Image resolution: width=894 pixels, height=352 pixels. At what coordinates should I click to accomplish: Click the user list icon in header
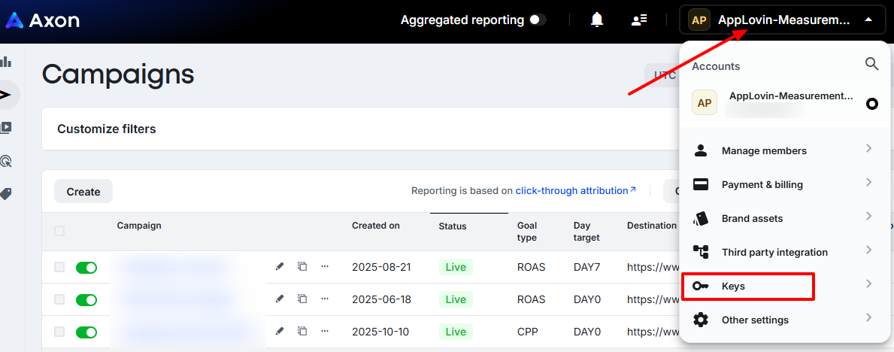638,20
